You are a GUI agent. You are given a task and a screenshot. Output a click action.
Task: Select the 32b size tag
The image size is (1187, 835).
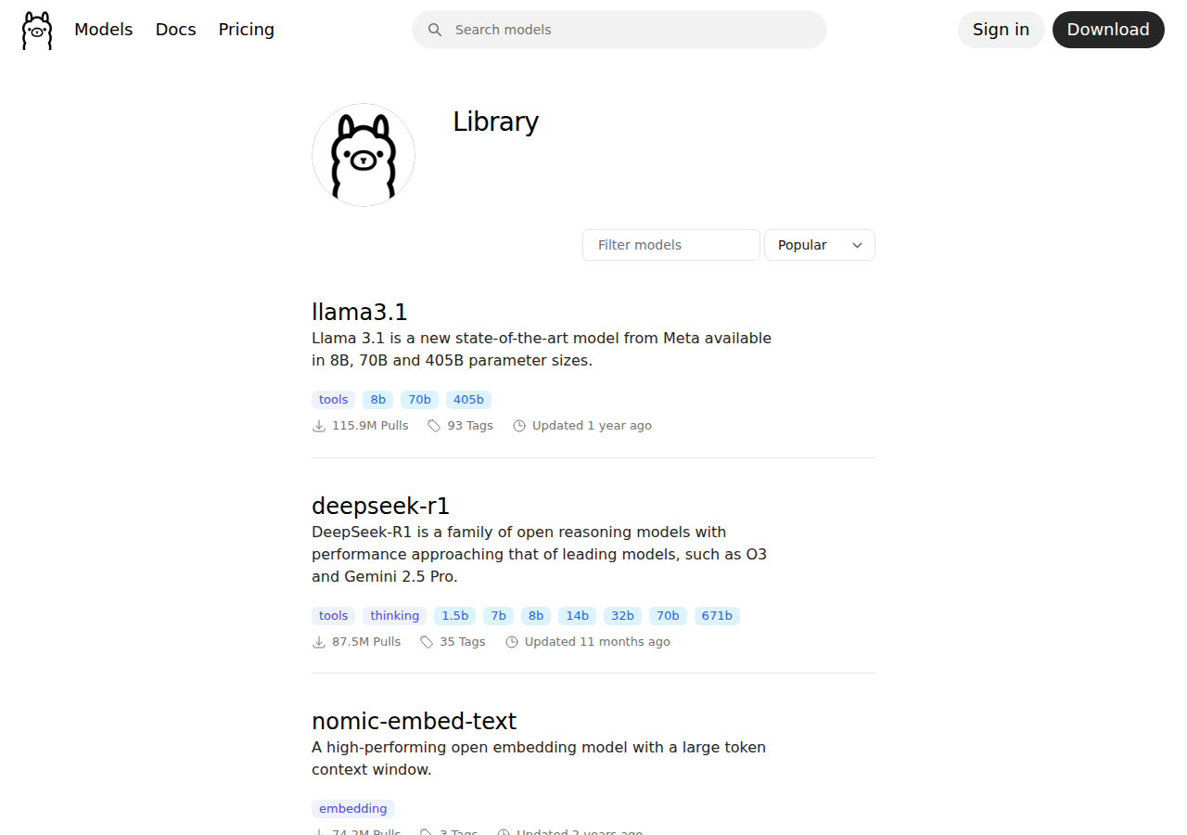click(623, 616)
